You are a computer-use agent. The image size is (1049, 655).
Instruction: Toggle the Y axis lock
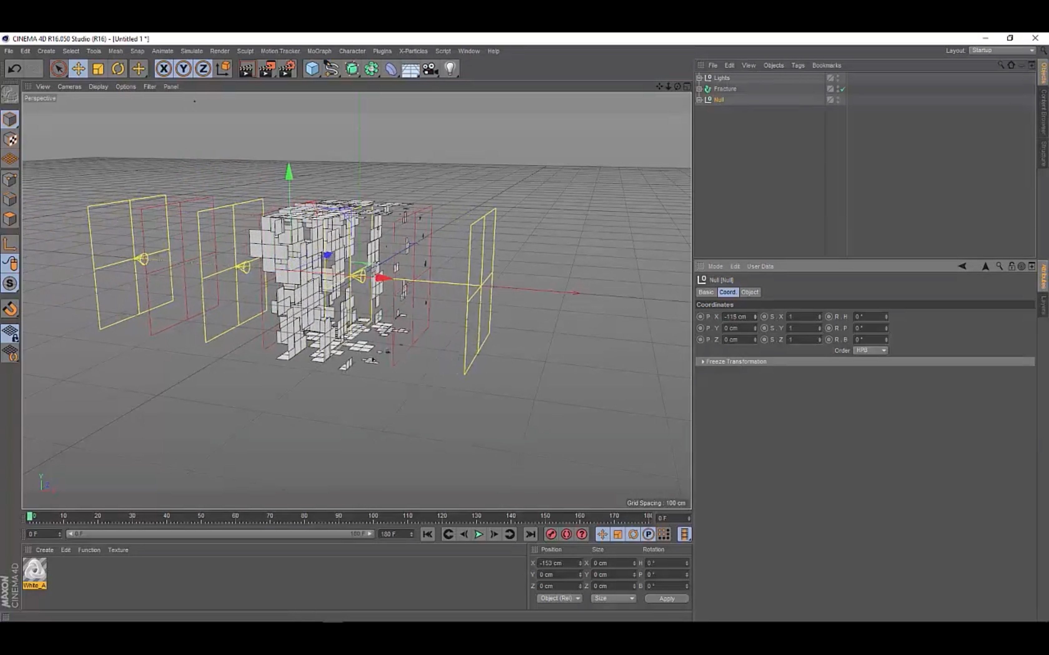183,68
